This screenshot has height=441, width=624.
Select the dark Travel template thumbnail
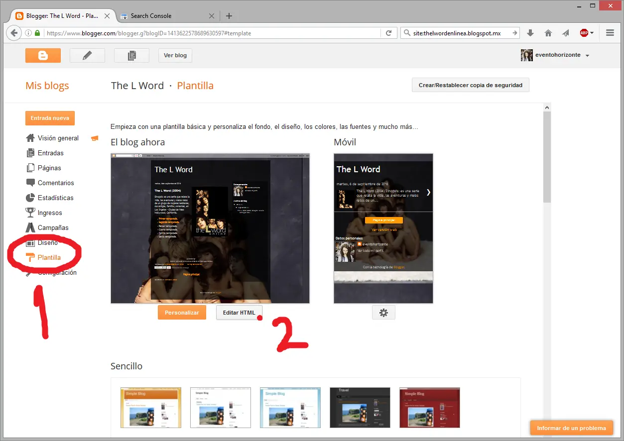click(360, 408)
